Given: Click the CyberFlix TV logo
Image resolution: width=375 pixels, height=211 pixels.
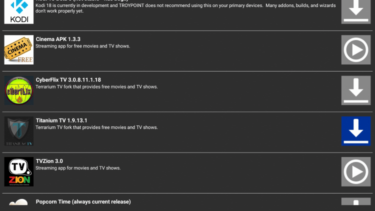Looking at the screenshot, I should coord(19,90).
